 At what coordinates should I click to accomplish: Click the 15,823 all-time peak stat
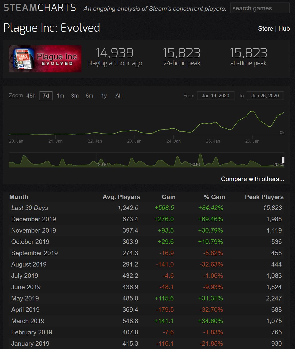[248, 57]
